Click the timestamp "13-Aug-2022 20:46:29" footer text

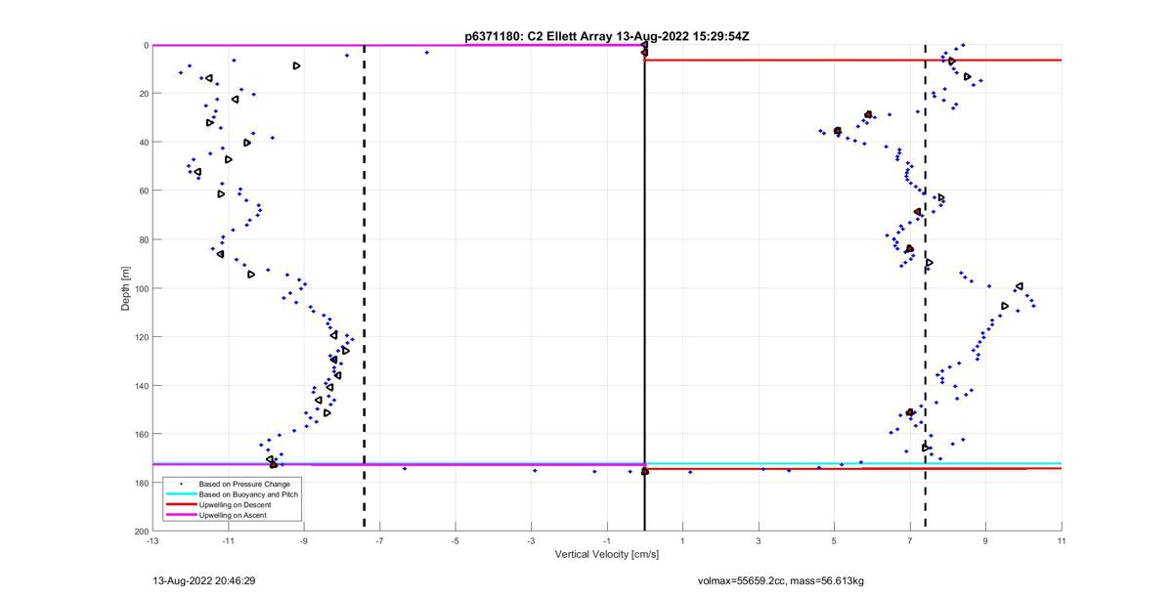[204, 580]
